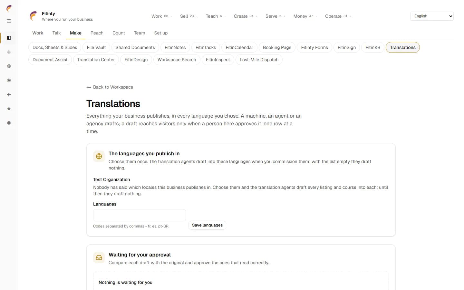Switch to the Count tab
This screenshot has height=290, width=464.
(119, 33)
